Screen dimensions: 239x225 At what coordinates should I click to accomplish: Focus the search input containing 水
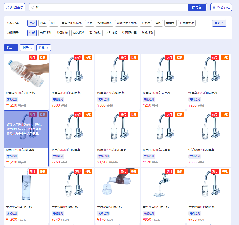pyautogui.click(x=109, y=7)
